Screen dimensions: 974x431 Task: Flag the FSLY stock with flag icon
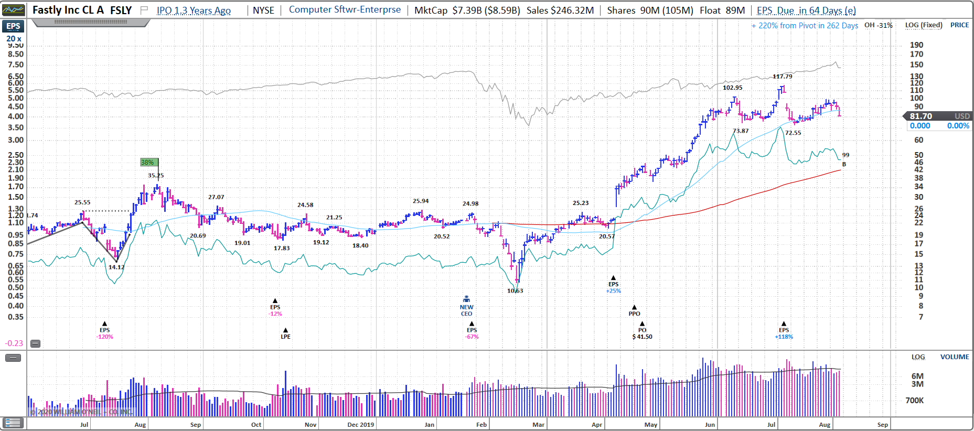(144, 10)
